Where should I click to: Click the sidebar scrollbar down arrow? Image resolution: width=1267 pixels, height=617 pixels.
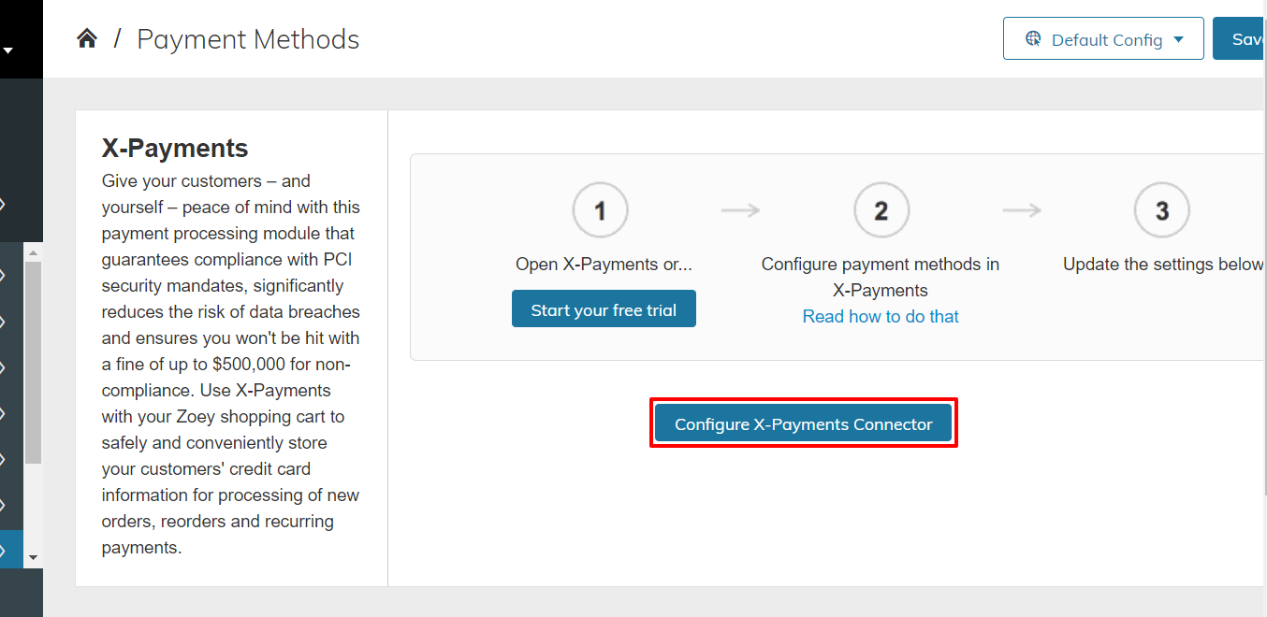[x=33, y=558]
